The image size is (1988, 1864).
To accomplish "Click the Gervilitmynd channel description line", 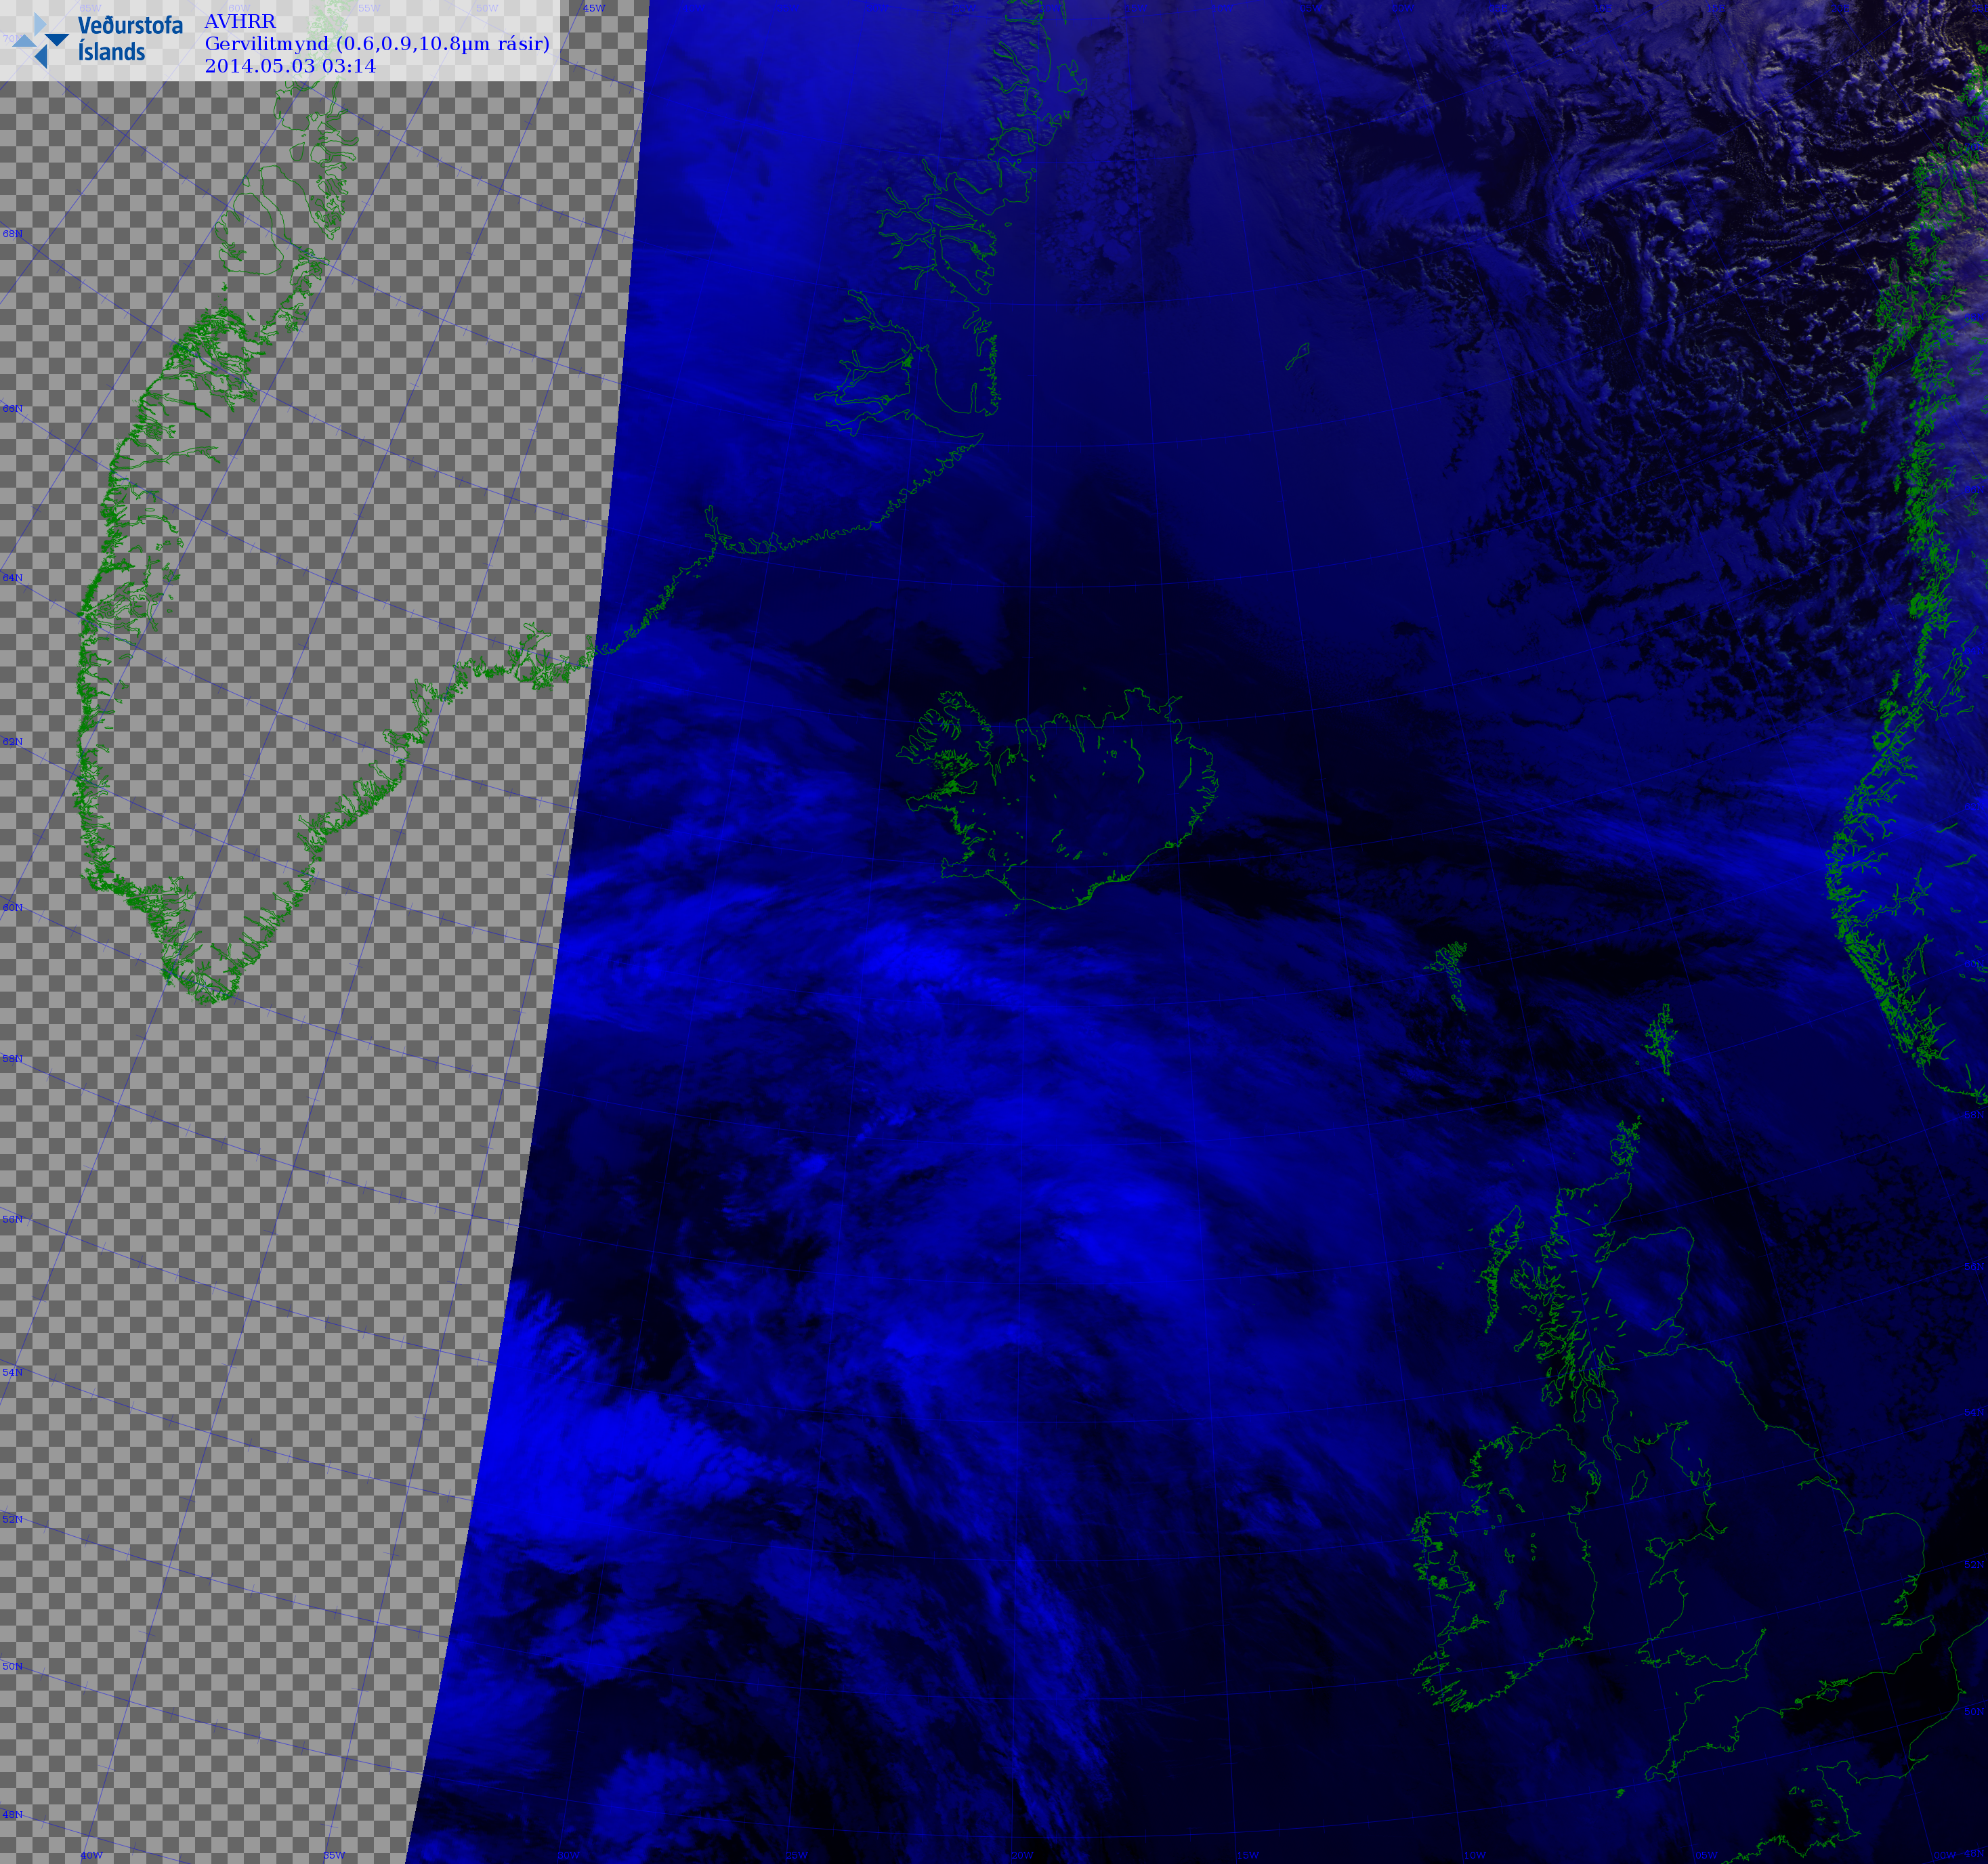I will [x=377, y=43].
